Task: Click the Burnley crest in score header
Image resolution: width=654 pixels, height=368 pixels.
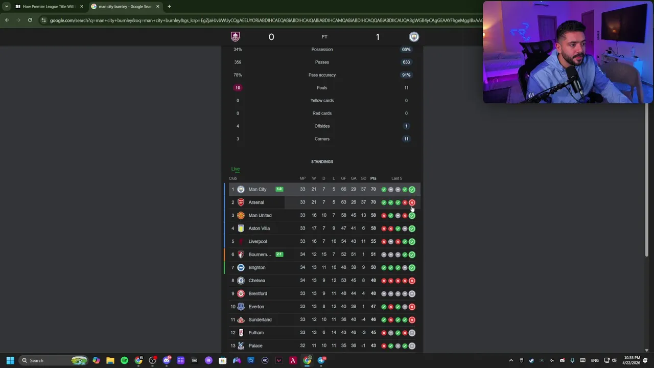Action: pyautogui.click(x=235, y=36)
